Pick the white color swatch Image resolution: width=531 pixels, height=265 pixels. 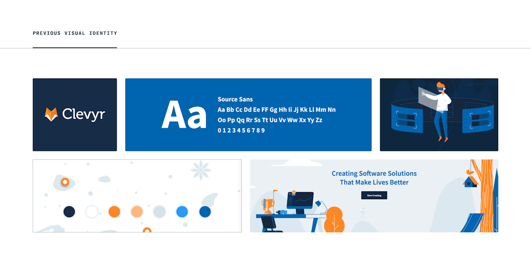(92, 212)
